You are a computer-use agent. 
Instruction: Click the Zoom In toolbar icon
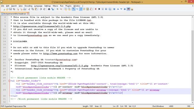(57, 9)
